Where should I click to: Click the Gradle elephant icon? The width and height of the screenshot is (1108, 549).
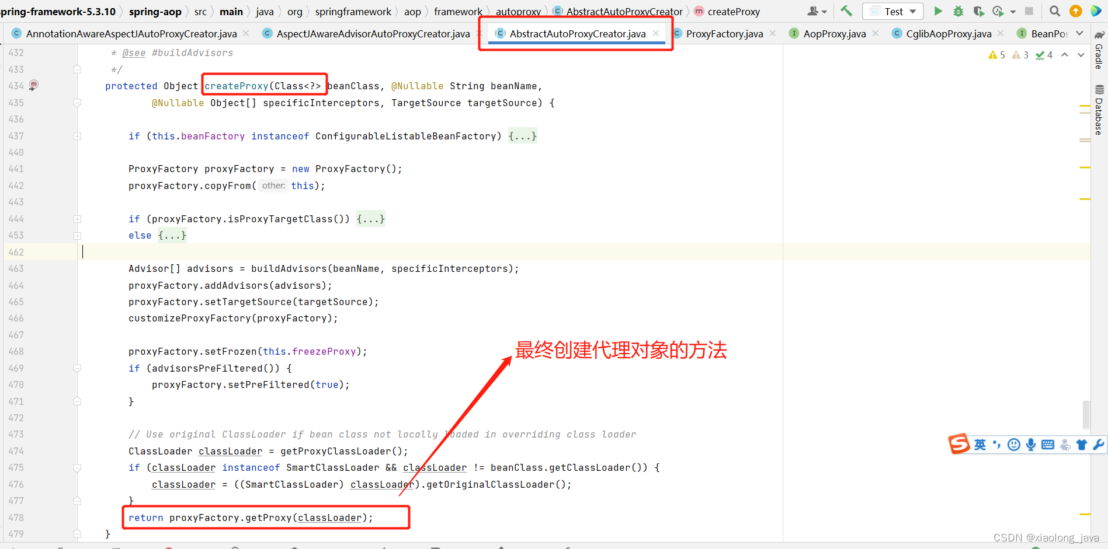[x=1099, y=35]
